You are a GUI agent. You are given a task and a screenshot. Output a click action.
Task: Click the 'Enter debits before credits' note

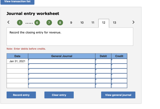26,49
